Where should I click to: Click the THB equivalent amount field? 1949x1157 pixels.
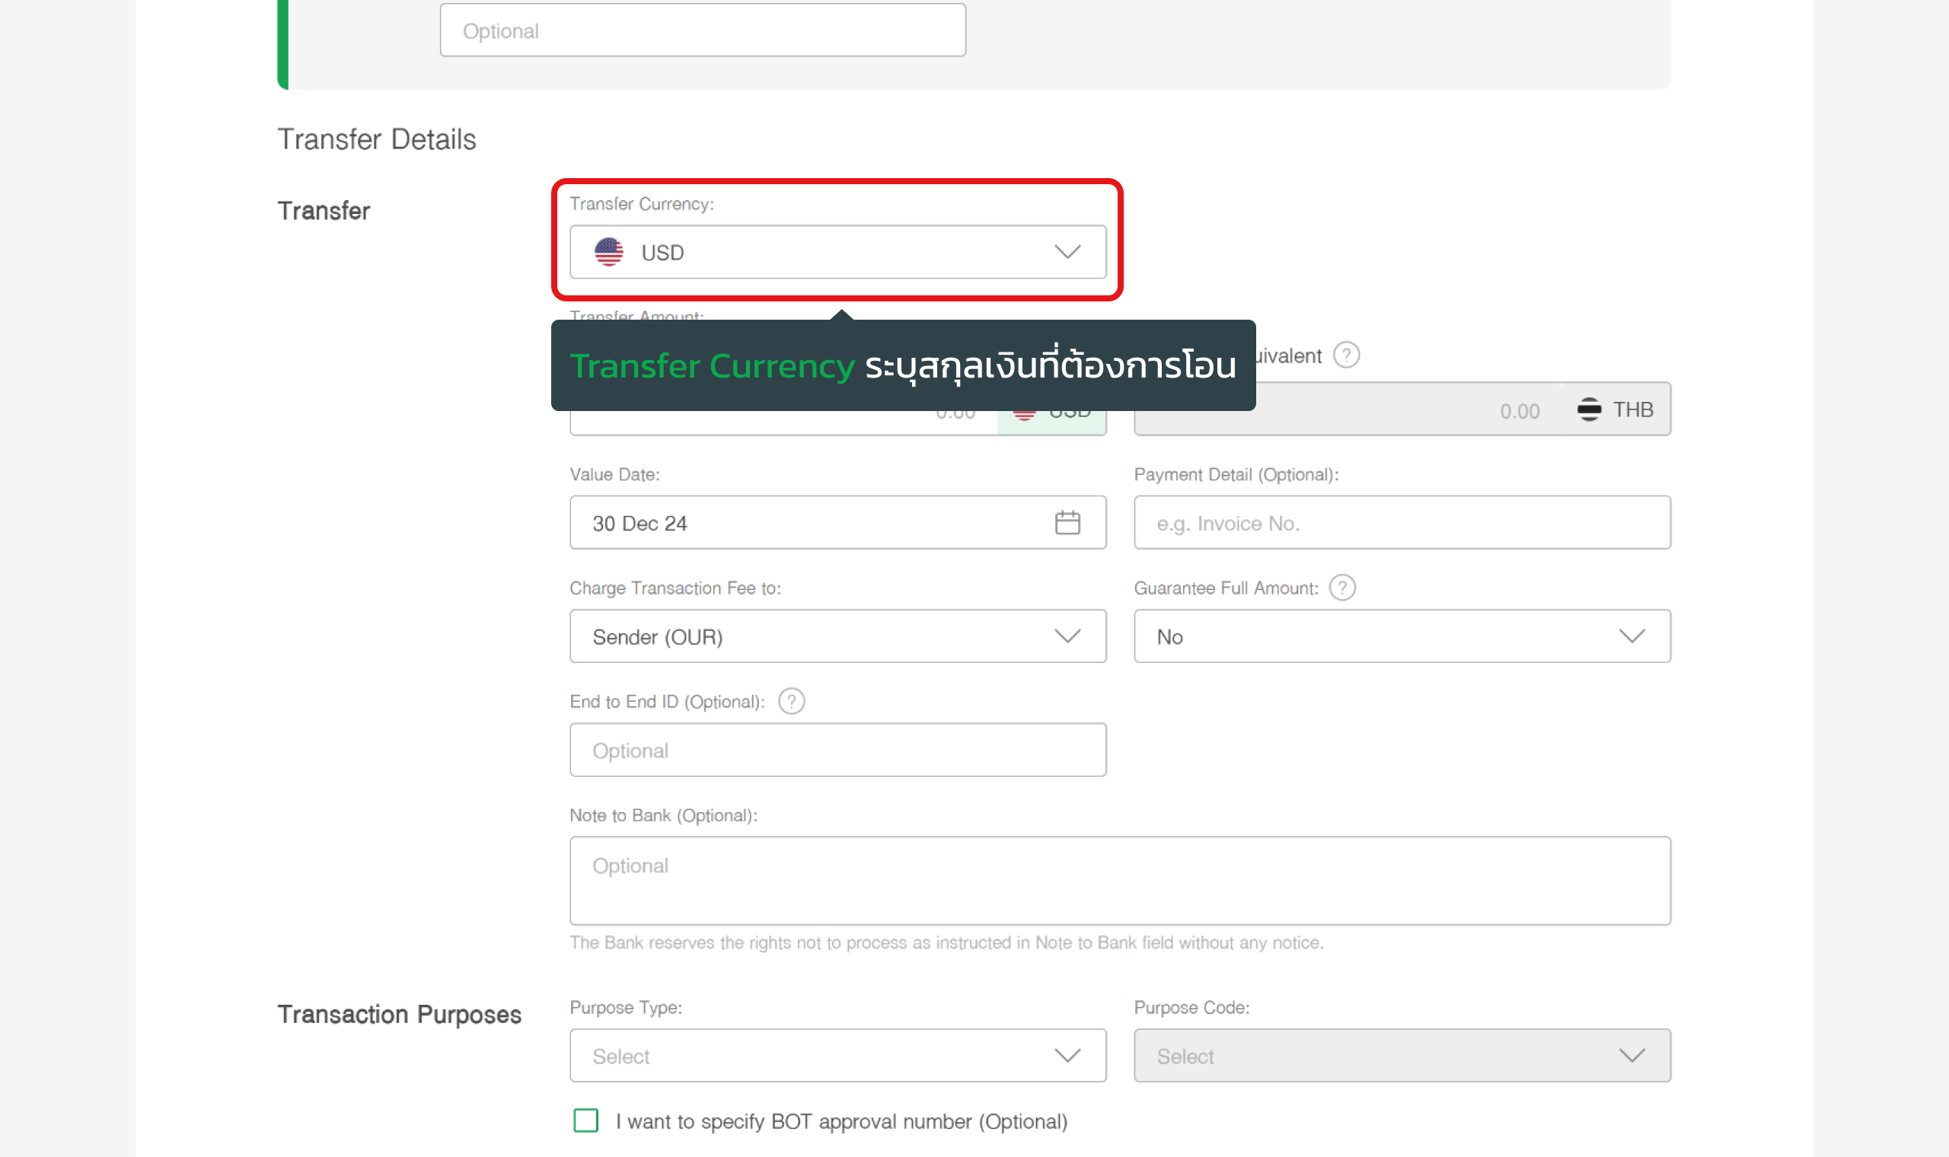click(x=1402, y=410)
